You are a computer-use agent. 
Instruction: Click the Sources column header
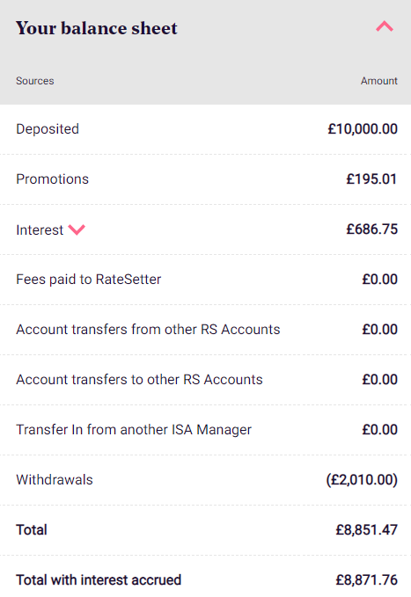tap(34, 81)
